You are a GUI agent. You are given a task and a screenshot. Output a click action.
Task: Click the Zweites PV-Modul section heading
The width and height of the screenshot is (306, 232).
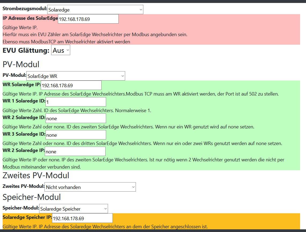pos(36,176)
